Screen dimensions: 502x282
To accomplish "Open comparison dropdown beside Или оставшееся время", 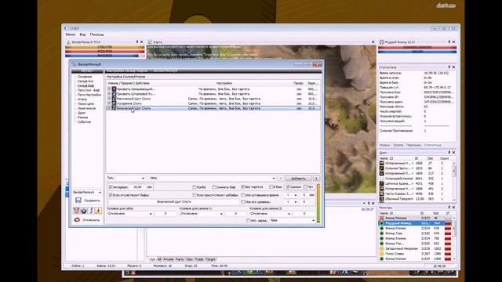I will pyautogui.click(x=291, y=195).
